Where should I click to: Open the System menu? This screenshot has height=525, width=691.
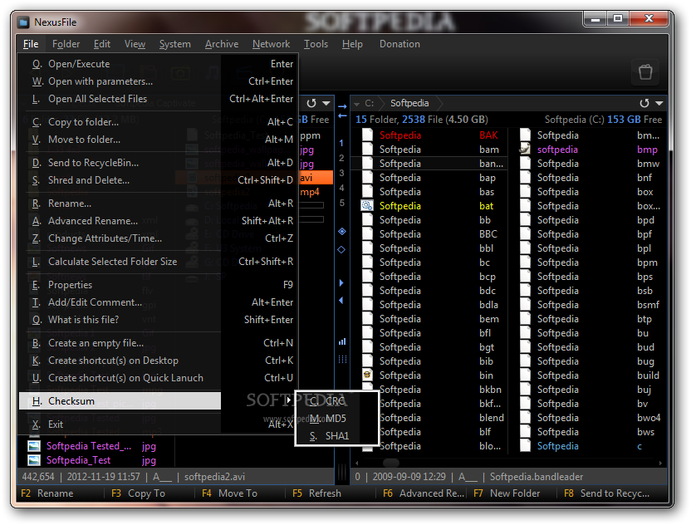pyautogui.click(x=175, y=44)
